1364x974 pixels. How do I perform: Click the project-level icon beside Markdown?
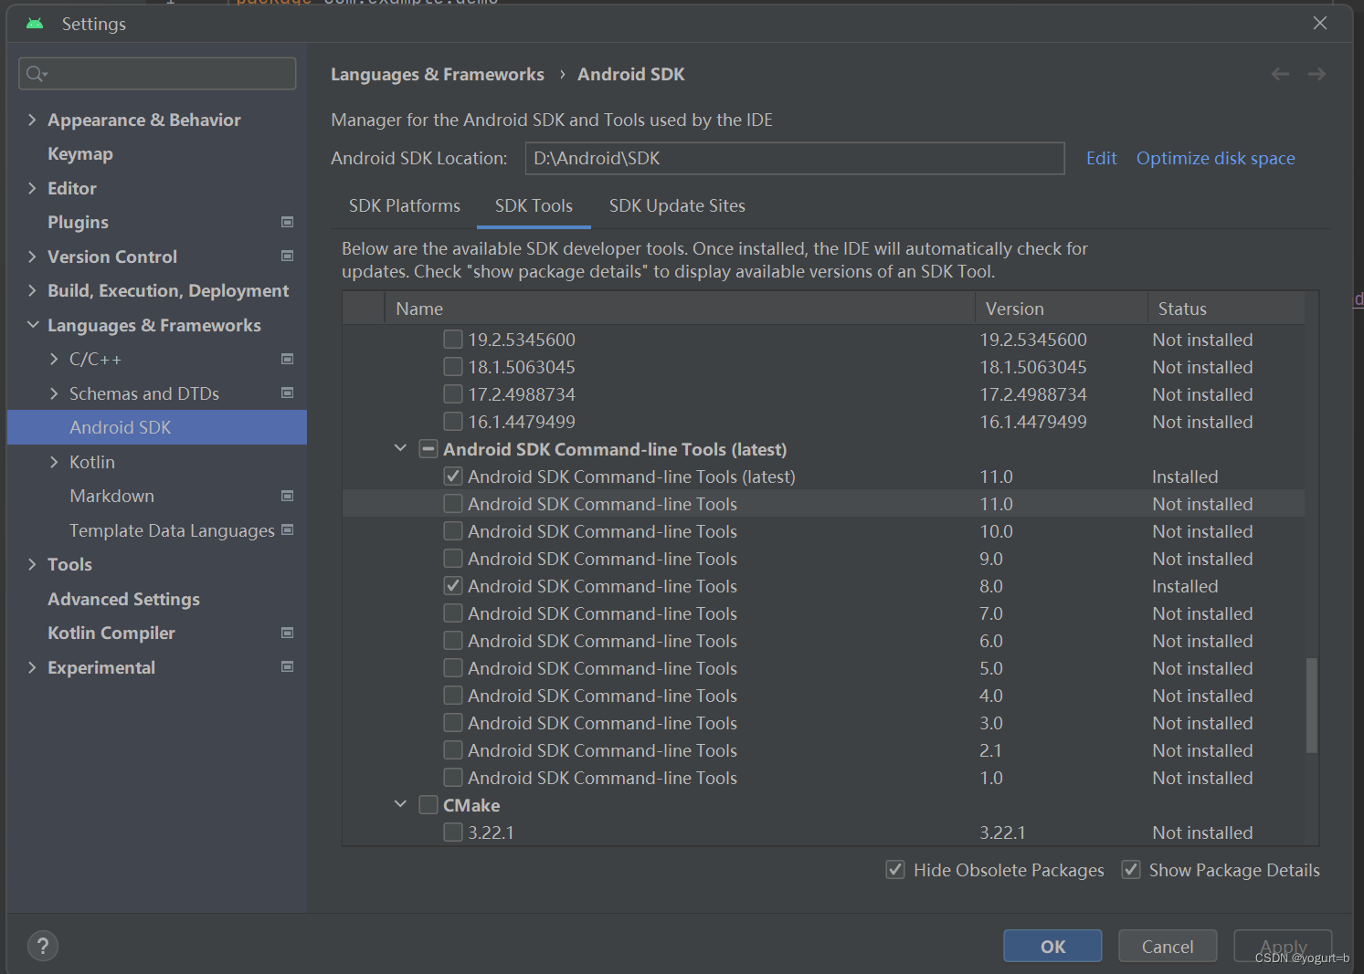(287, 496)
